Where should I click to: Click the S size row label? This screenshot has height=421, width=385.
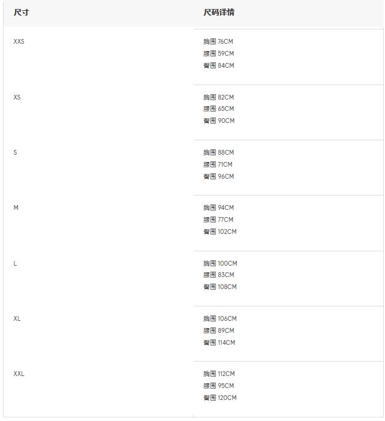[x=16, y=152]
